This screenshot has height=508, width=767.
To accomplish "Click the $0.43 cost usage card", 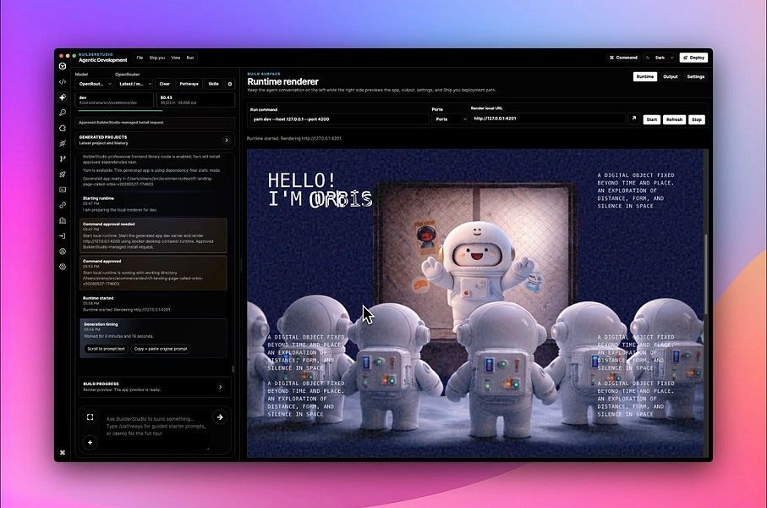I will tap(195, 100).
